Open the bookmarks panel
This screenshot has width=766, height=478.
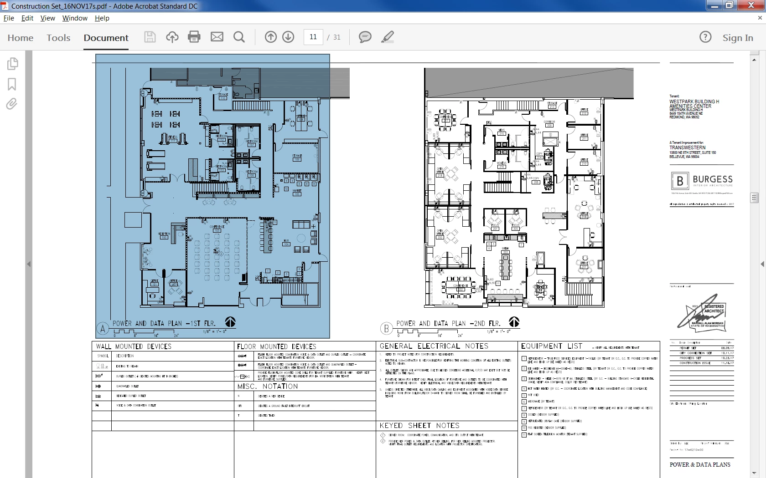(x=12, y=84)
